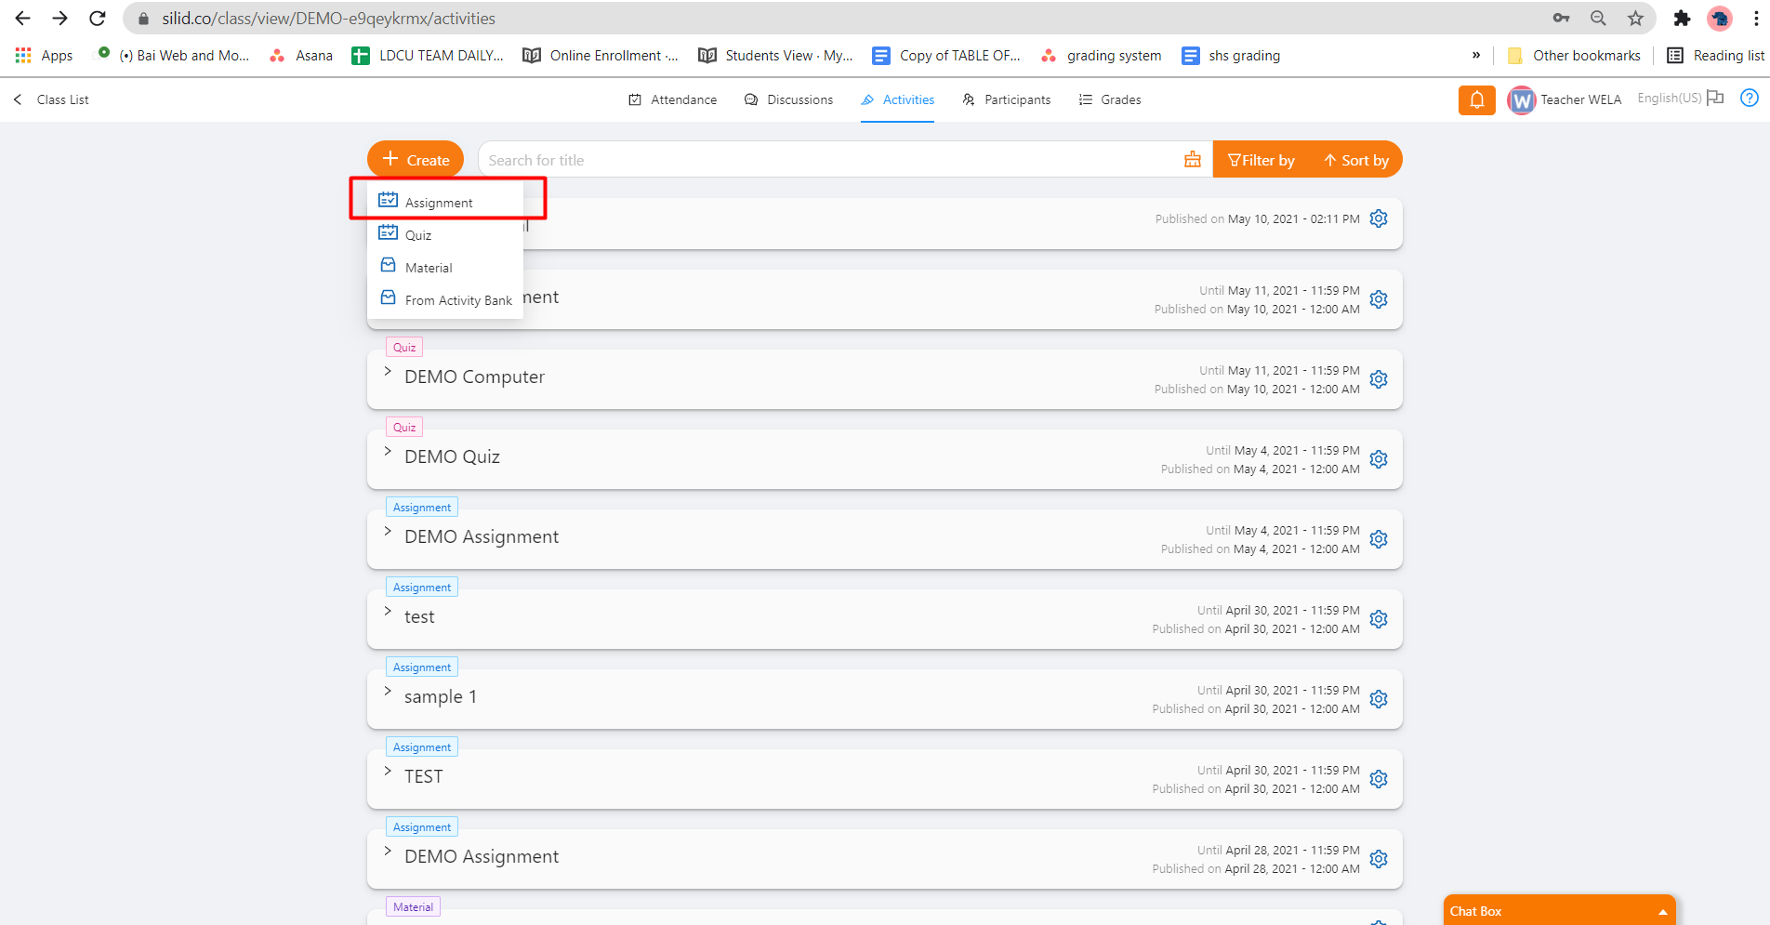Expand the DEMO Computer activity row
Image resolution: width=1770 pixels, height=925 pixels.
click(x=388, y=372)
